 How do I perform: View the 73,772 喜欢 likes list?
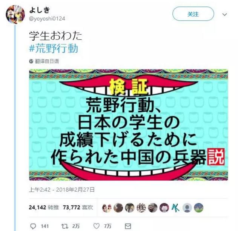tap(78, 207)
